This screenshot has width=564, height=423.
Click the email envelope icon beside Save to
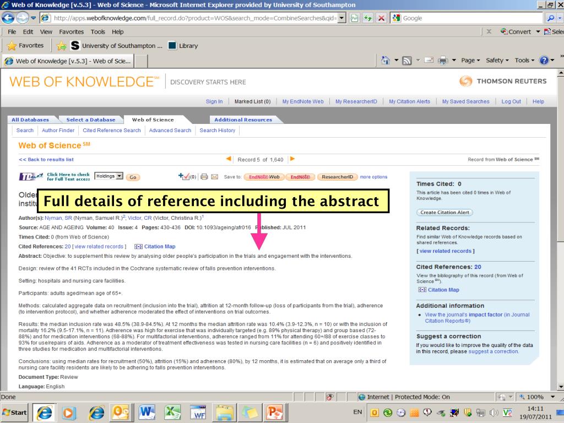click(x=215, y=177)
